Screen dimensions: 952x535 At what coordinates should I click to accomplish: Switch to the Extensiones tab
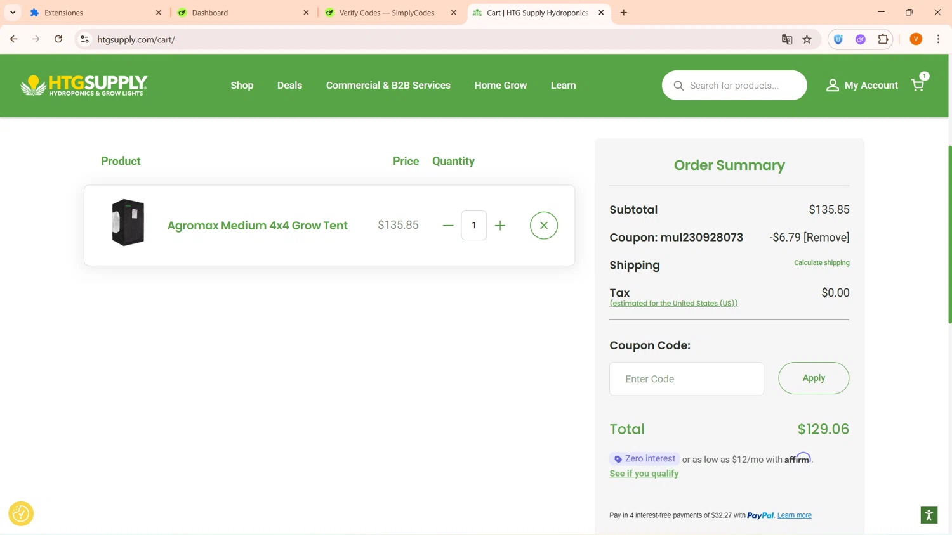click(x=95, y=13)
